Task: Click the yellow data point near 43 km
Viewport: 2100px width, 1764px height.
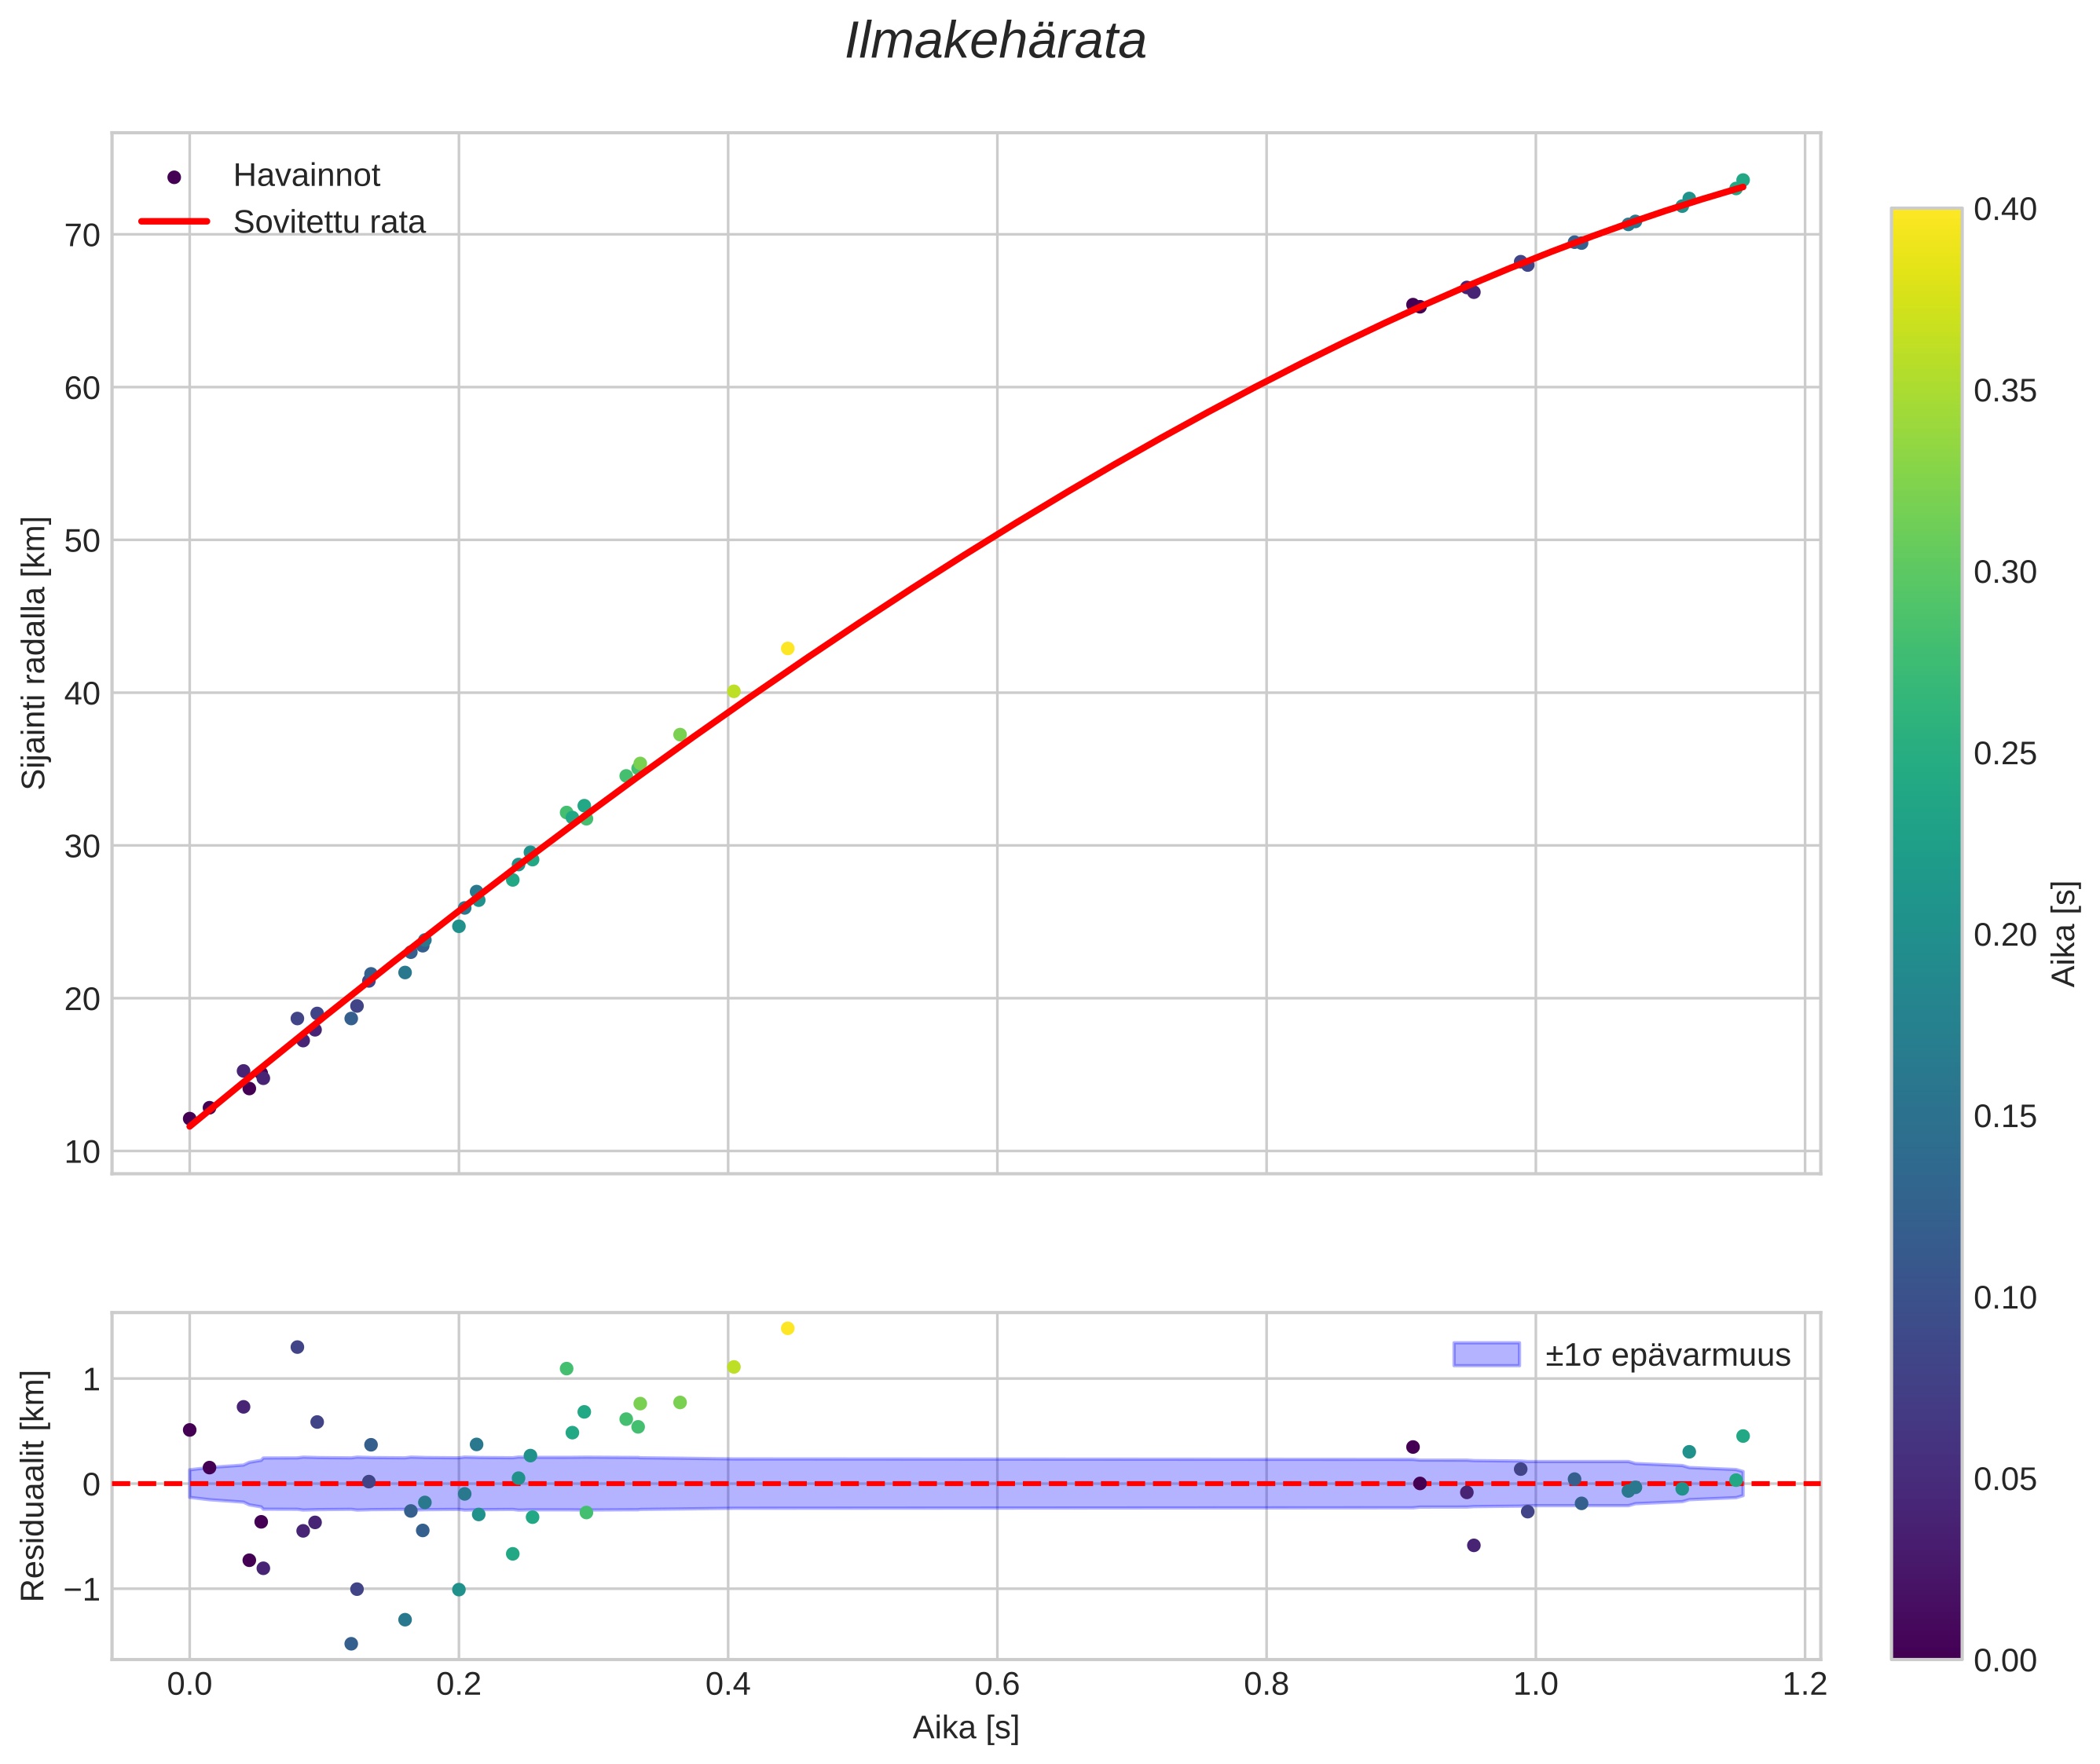Action: (x=787, y=648)
